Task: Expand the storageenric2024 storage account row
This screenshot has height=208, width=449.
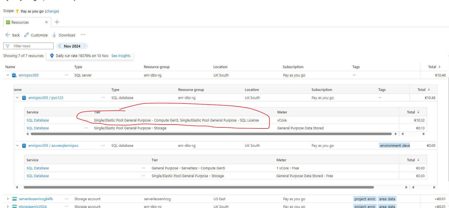Action: (8, 206)
